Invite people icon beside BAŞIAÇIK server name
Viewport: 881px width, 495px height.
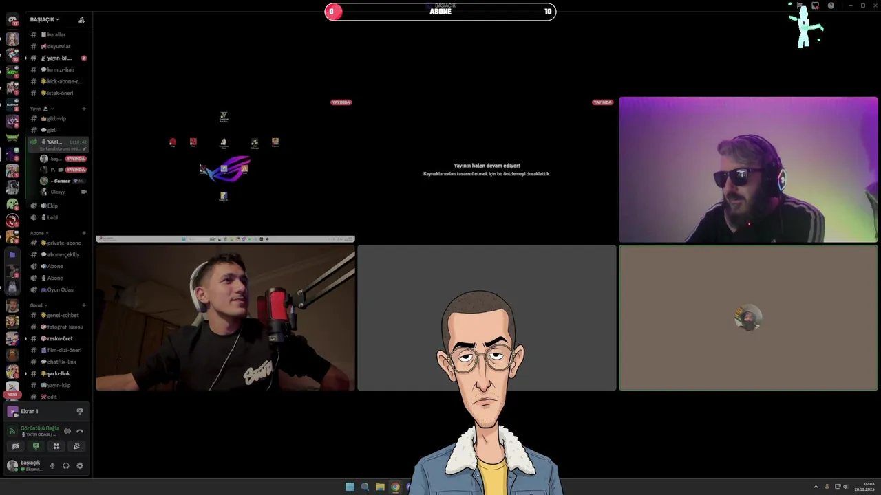81,20
